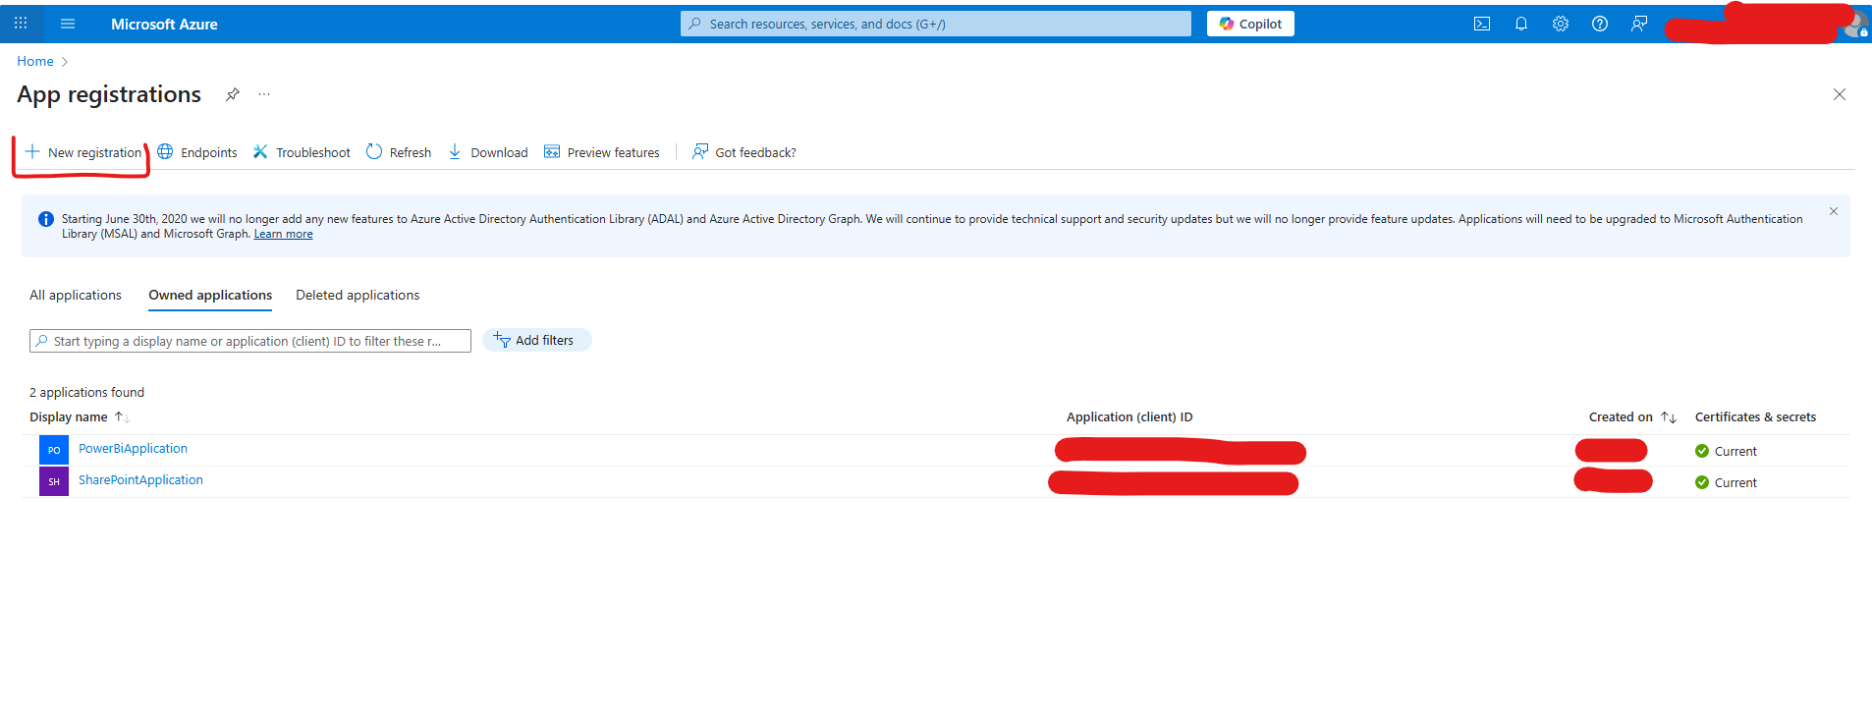Open portal settings gear
Image resolution: width=1872 pixels, height=719 pixels.
(1561, 24)
